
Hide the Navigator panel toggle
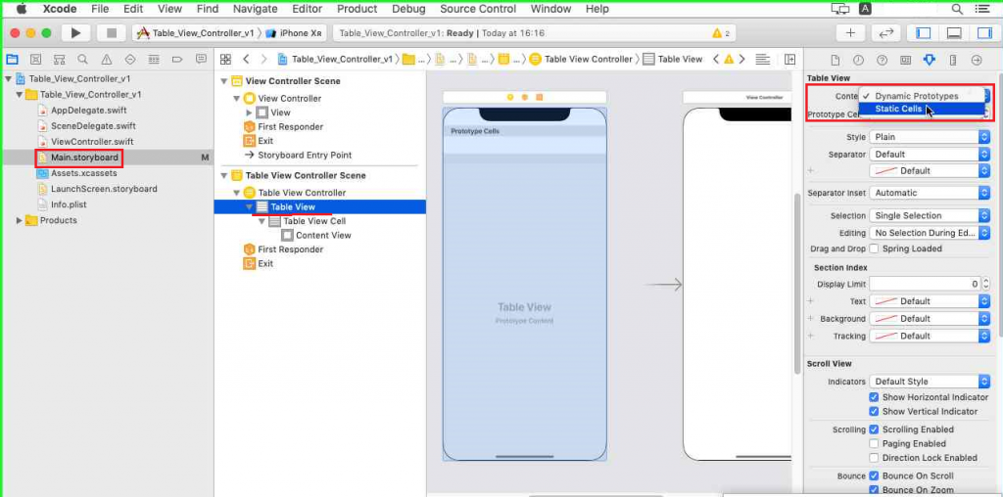[923, 33]
